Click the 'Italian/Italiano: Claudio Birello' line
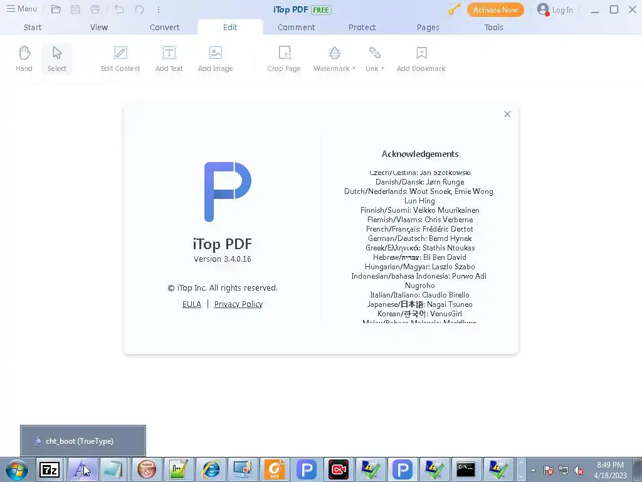Image resolution: width=642 pixels, height=482 pixels. click(x=419, y=295)
